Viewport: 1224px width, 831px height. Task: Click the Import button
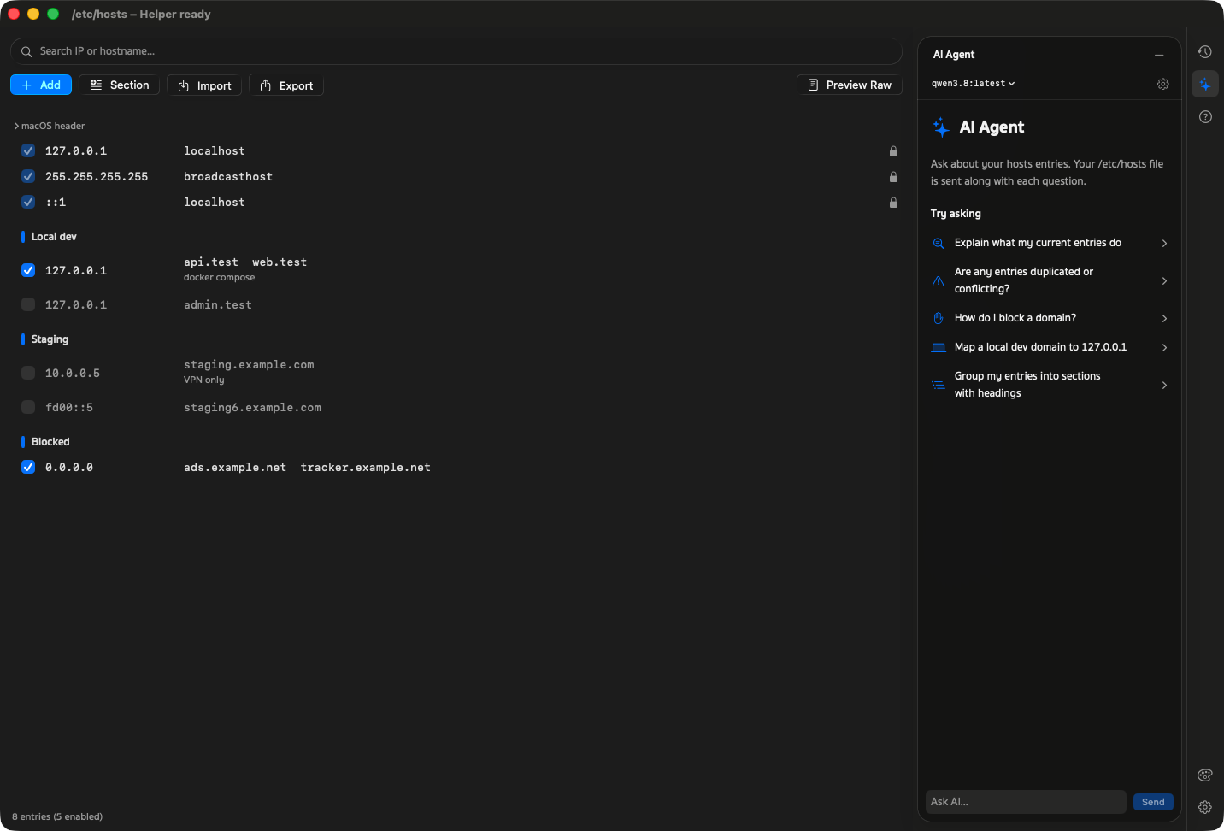point(204,85)
